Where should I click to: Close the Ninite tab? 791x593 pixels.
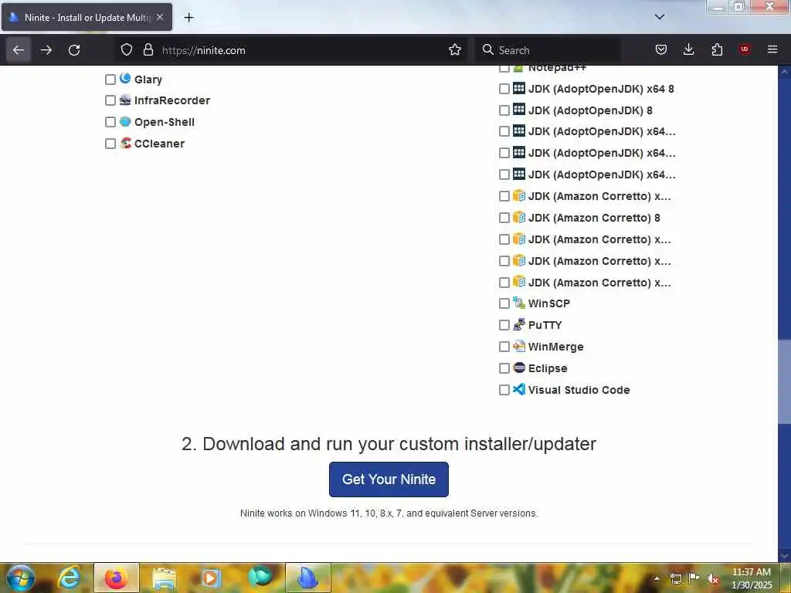pyautogui.click(x=160, y=17)
